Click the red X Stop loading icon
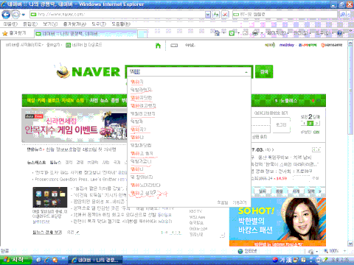 (x=225, y=15)
